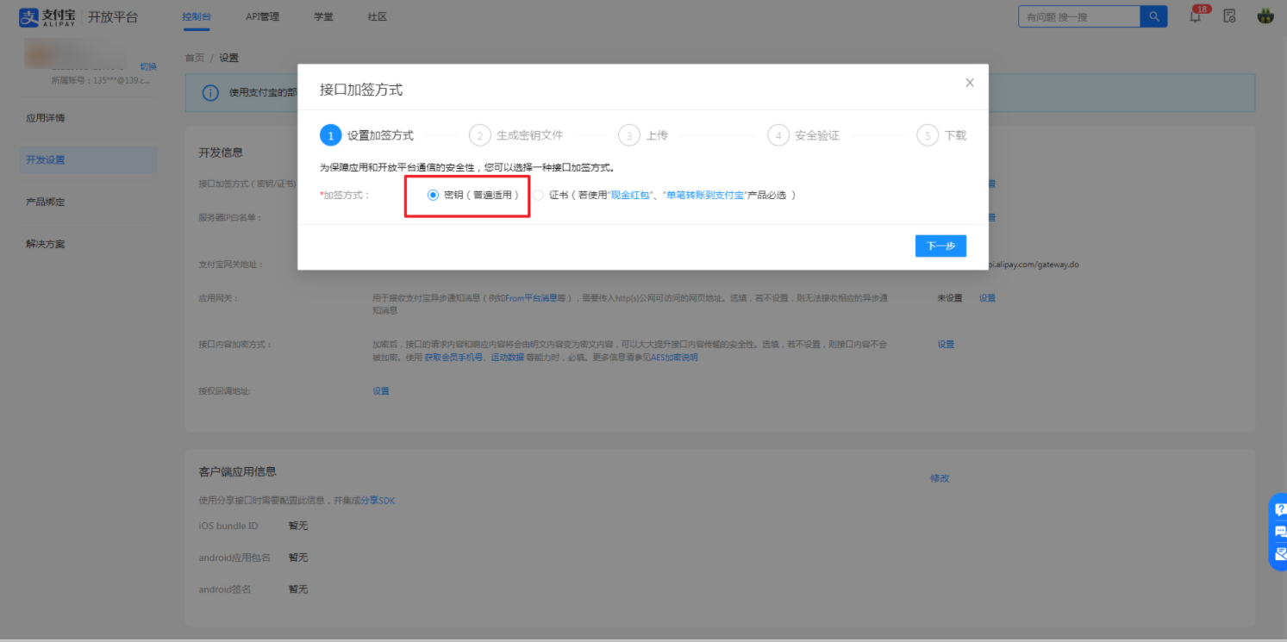Click the 设置 breadcrumb text
This screenshot has width=1287, height=642.
point(228,58)
